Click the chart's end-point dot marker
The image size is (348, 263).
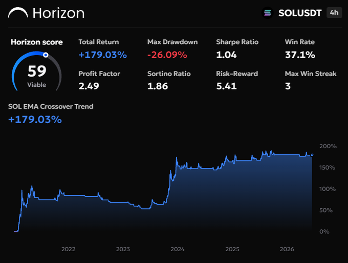pos(312,155)
